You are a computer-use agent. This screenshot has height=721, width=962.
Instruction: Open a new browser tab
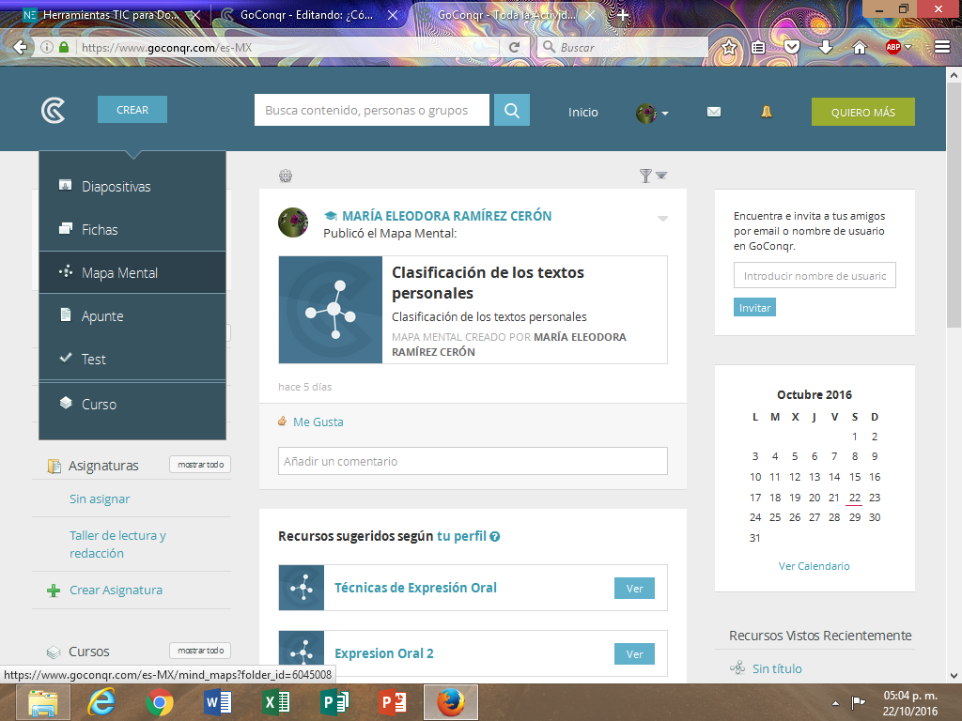point(623,15)
